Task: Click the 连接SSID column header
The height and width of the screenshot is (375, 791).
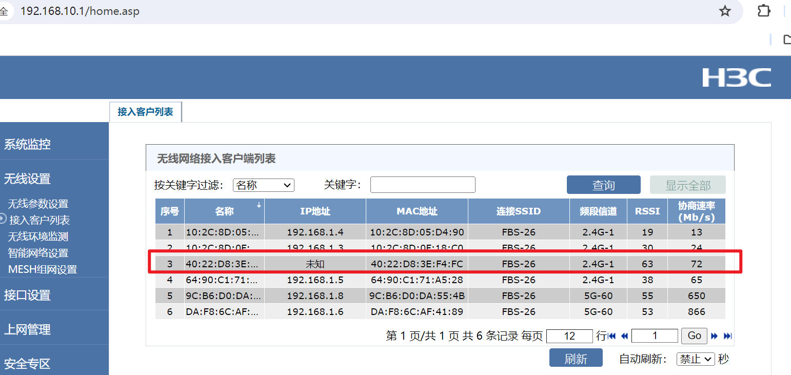Action: point(519,211)
